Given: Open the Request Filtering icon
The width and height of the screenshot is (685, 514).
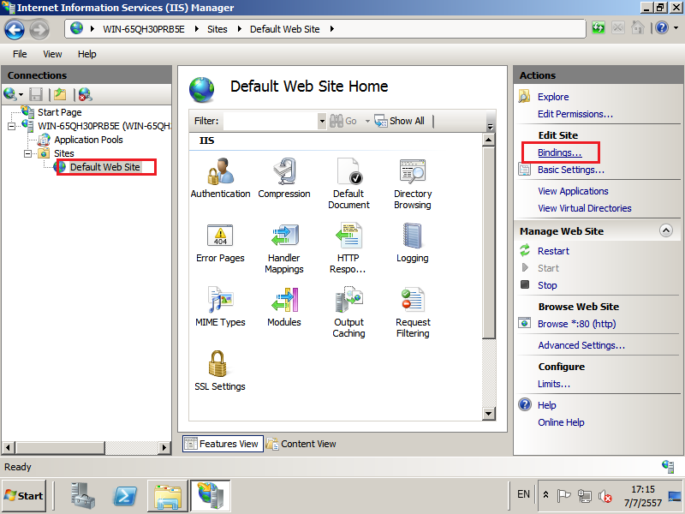Looking at the screenshot, I should pyautogui.click(x=413, y=300).
